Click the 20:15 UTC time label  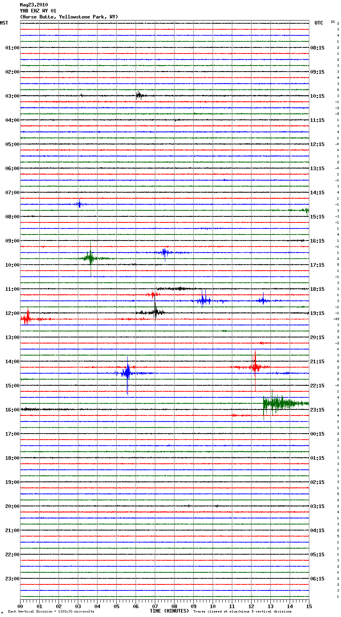317,337
